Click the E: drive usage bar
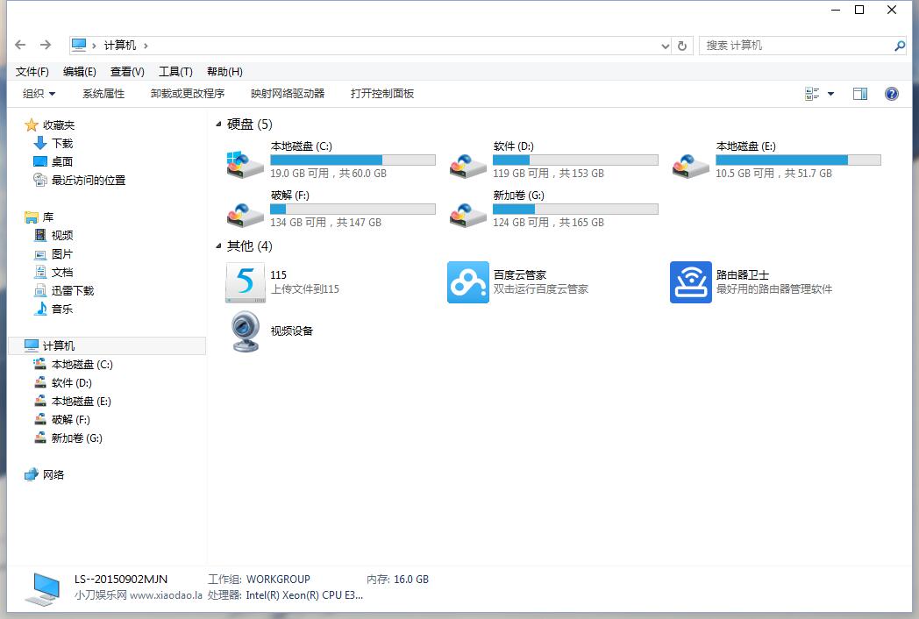The image size is (919, 619). click(x=798, y=160)
